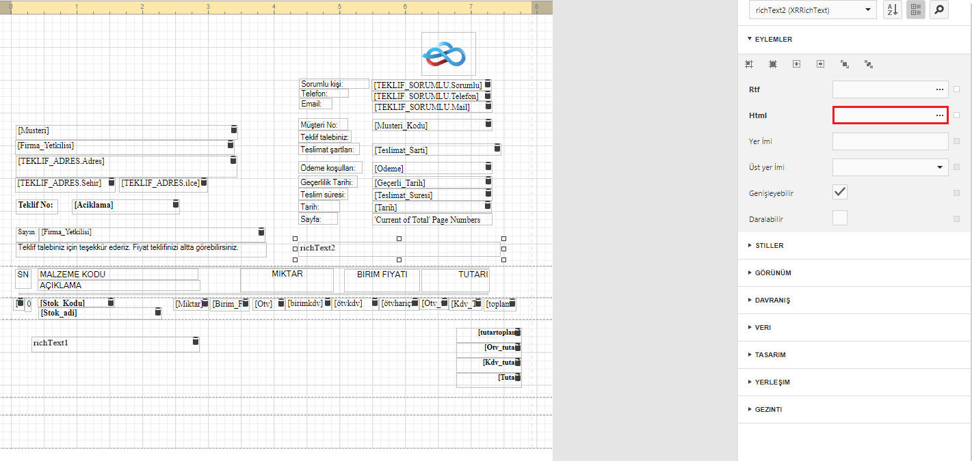
Task: Click the bring-to-front action icon
Action: (845, 64)
